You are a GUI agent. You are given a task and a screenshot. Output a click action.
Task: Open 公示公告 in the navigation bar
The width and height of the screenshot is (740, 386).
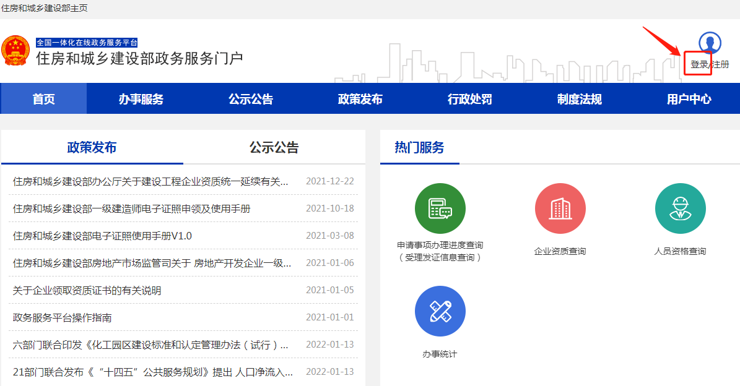251,99
